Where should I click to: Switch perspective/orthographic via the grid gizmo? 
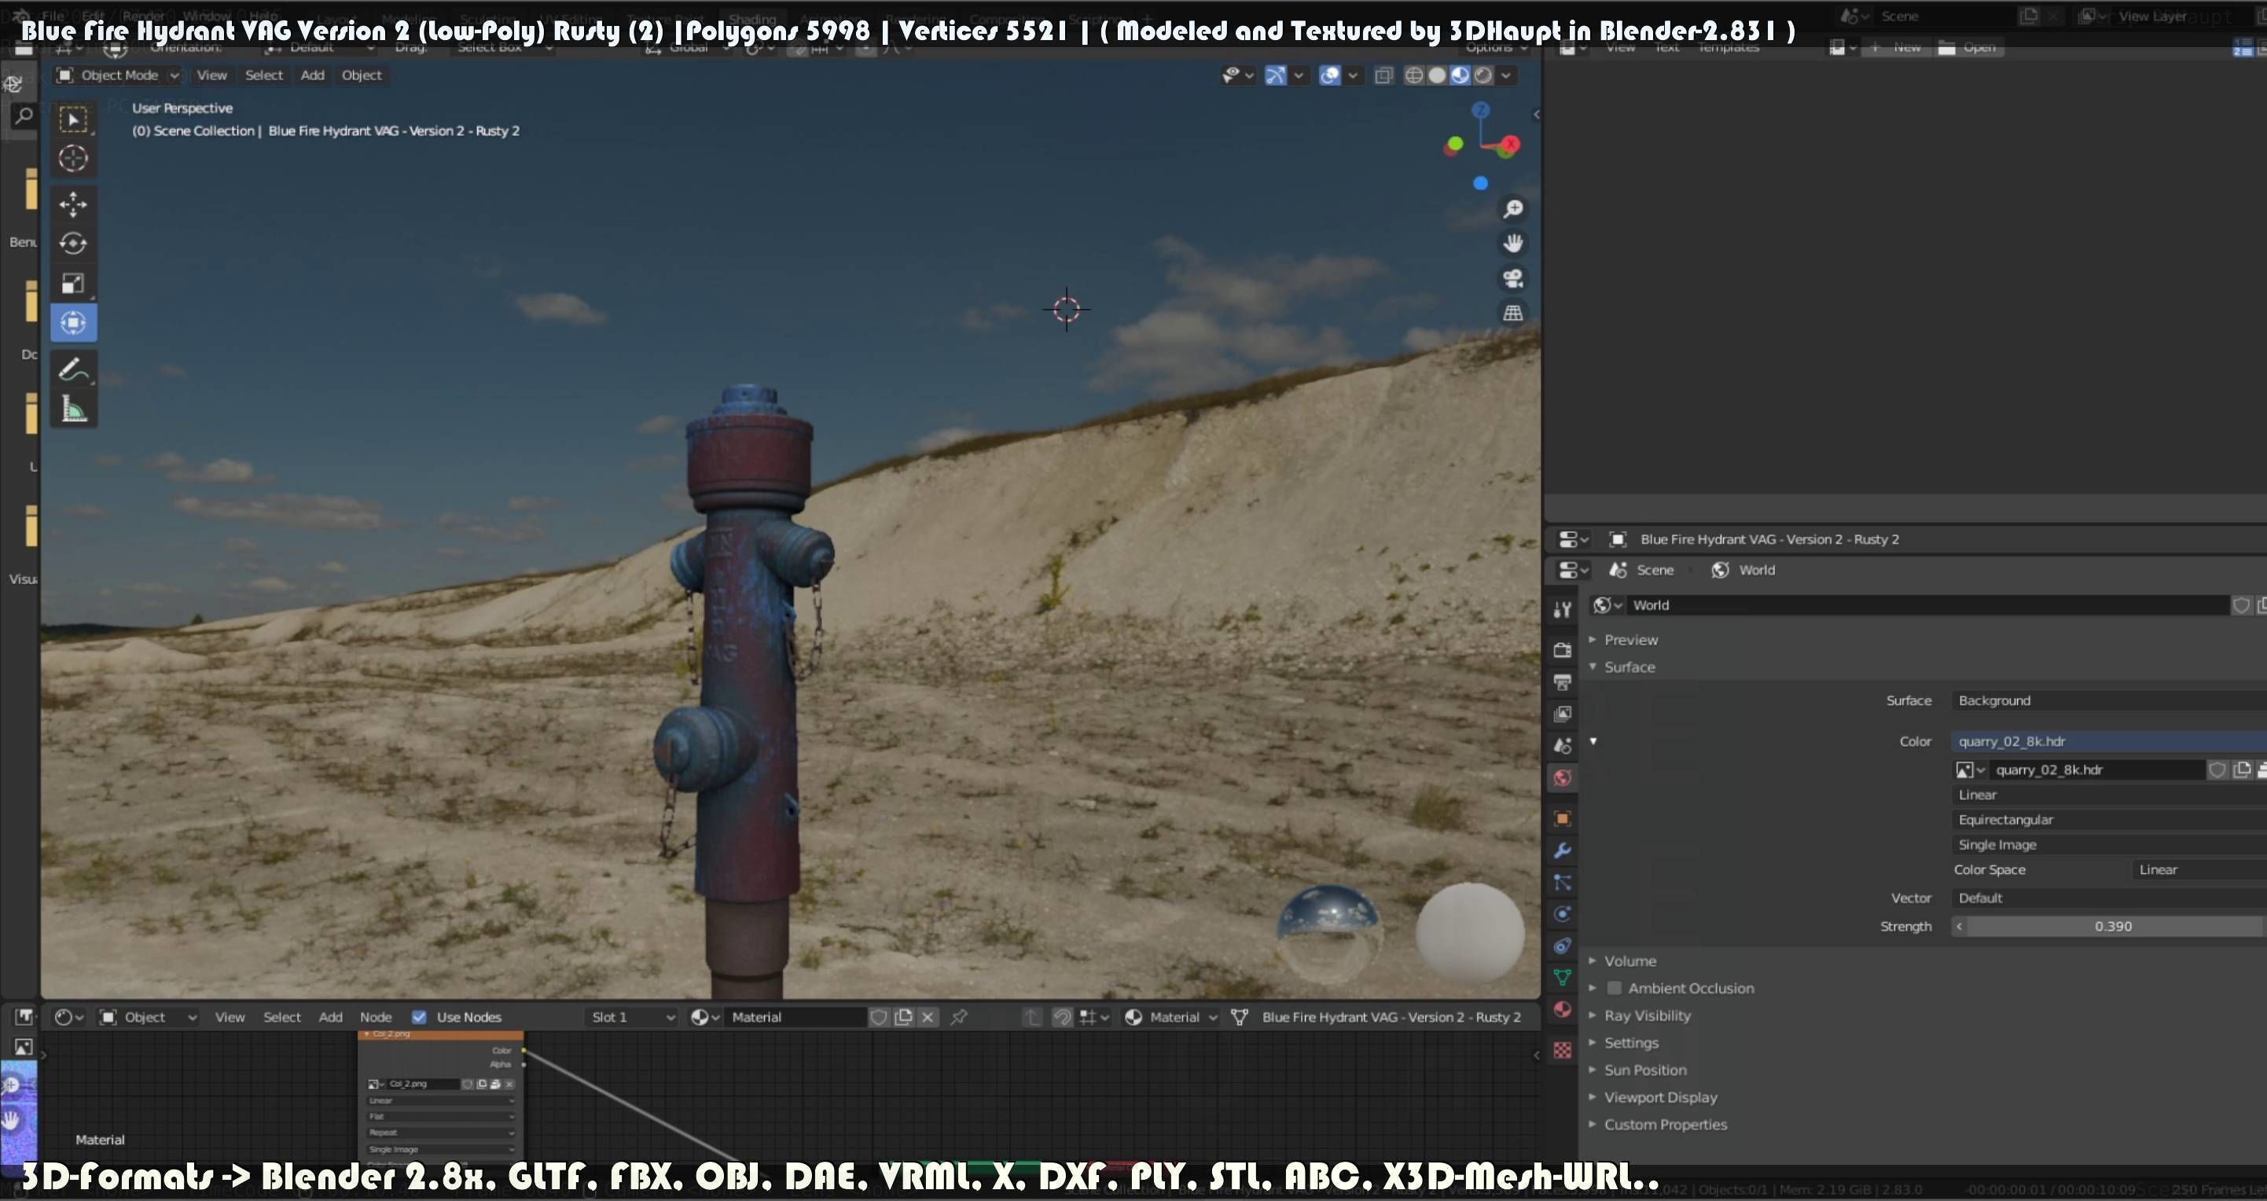[x=1513, y=312]
